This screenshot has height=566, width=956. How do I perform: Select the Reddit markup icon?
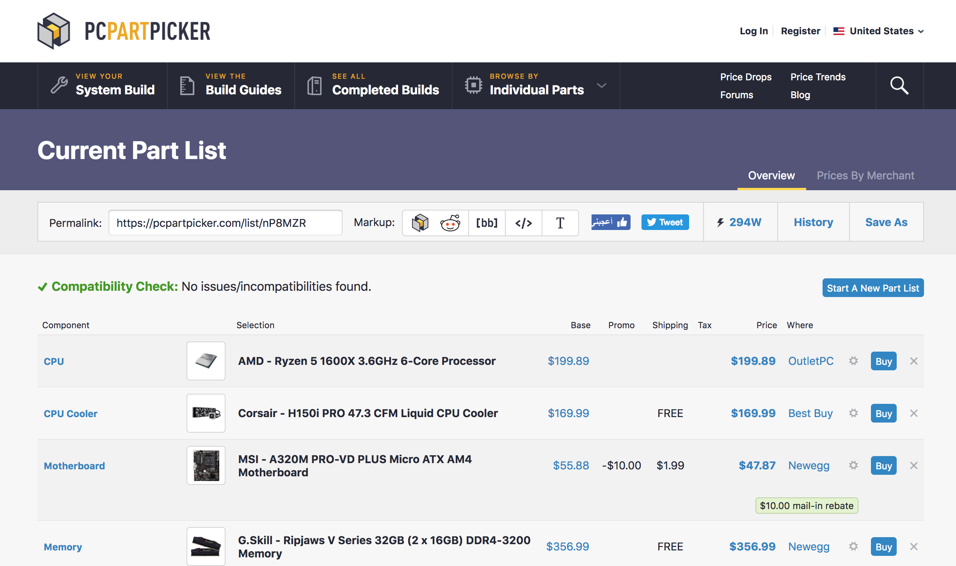click(x=450, y=223)
